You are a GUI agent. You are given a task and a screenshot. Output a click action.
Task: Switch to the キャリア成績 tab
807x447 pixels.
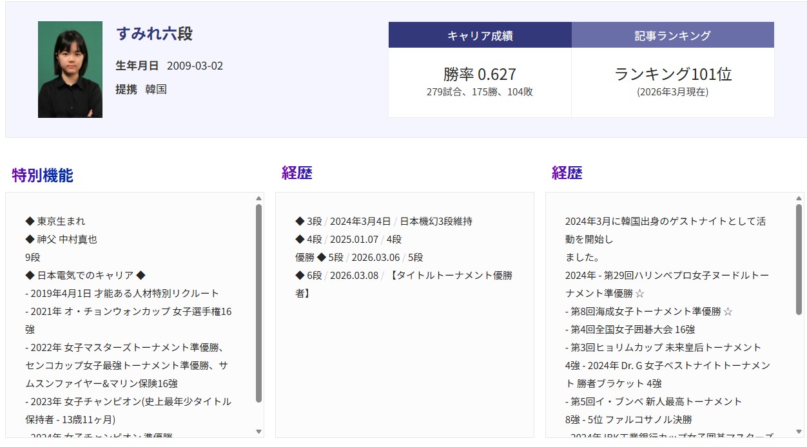[x=480, y=35]
